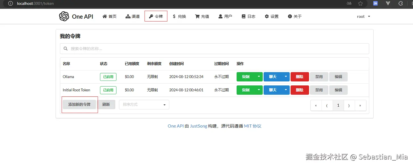Expand the root user dropdown
This screenshot has height=166, width=413.
[x=364, y=16]
